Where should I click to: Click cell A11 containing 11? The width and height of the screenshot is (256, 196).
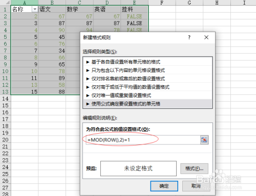25,78
